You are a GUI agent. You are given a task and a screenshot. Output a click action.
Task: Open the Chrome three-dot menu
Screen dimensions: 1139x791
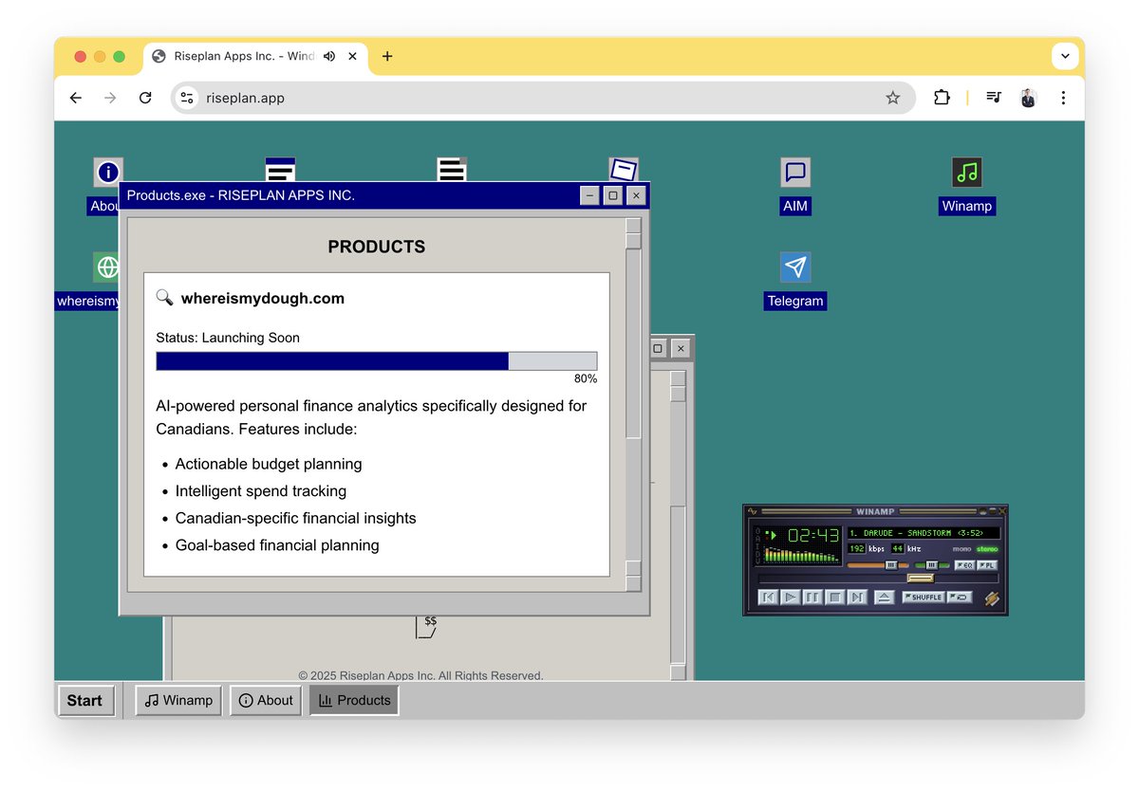coord(1063,98)
